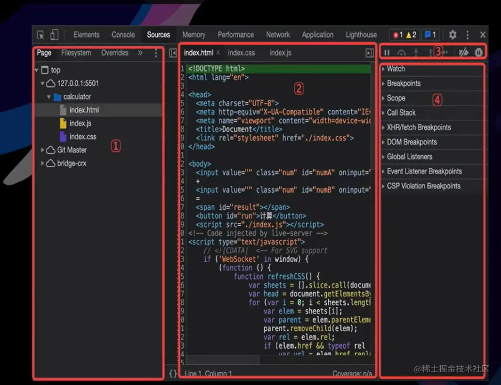This screenshot has height=385, width=501.
Task: Click the Git Master cloud icon
Action: tap(50, 150)
